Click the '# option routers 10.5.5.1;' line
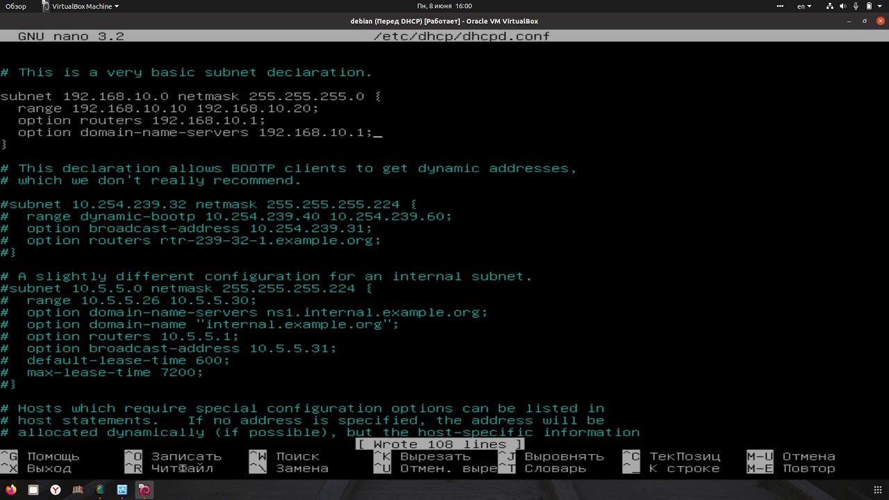 click(x=119, y=337)
